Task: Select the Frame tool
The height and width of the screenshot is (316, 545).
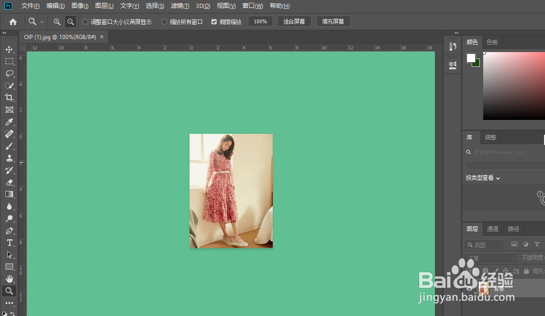Action: point(9,110)
